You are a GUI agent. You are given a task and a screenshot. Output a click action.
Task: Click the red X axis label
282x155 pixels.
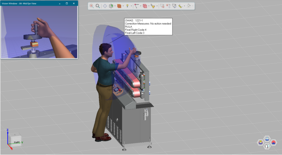[x=12, y=149]
